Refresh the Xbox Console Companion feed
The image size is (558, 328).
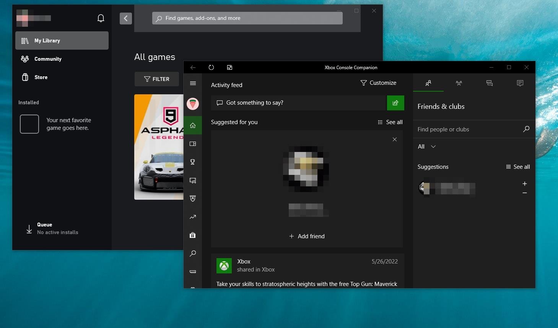(211, 68)
